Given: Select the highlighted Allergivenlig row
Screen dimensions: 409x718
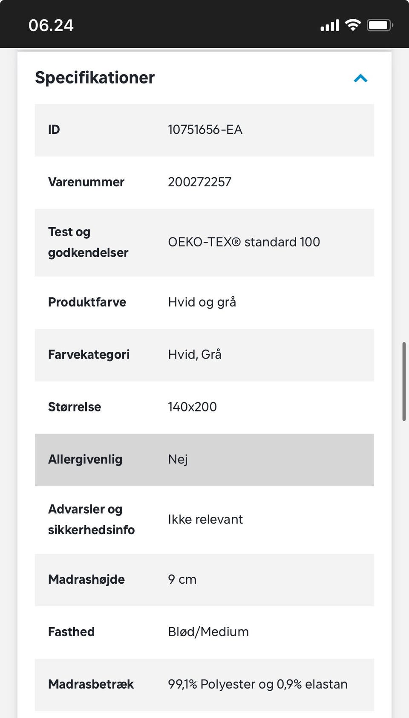Looking at the screenshot, I should click(x=204, y=460).
